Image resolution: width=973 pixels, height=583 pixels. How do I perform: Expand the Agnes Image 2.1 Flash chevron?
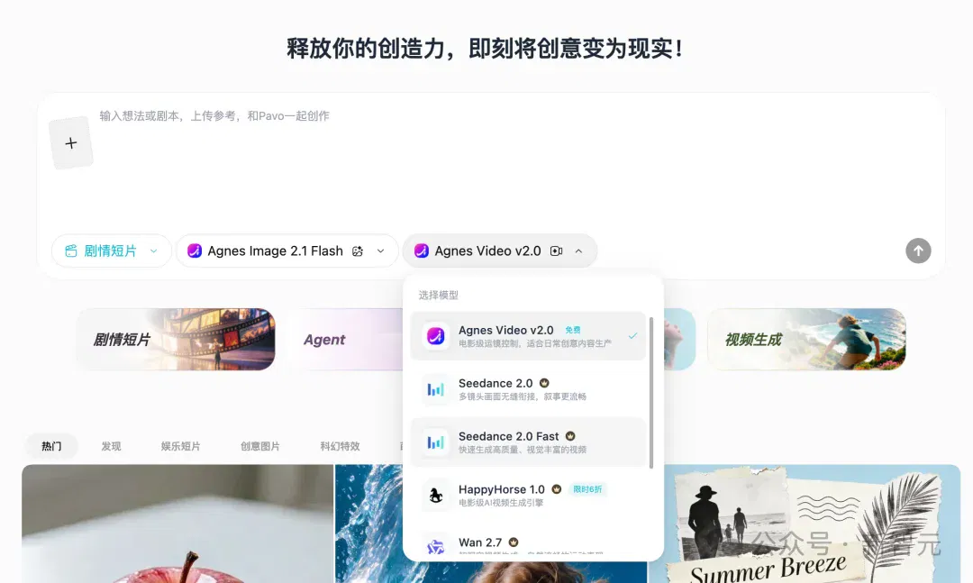pyautogui.click(x=380, y=251)
